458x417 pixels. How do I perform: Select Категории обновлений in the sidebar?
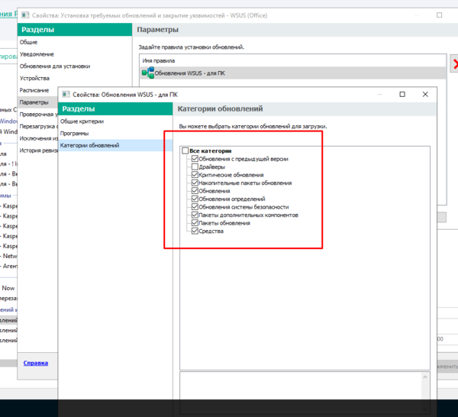89,145
